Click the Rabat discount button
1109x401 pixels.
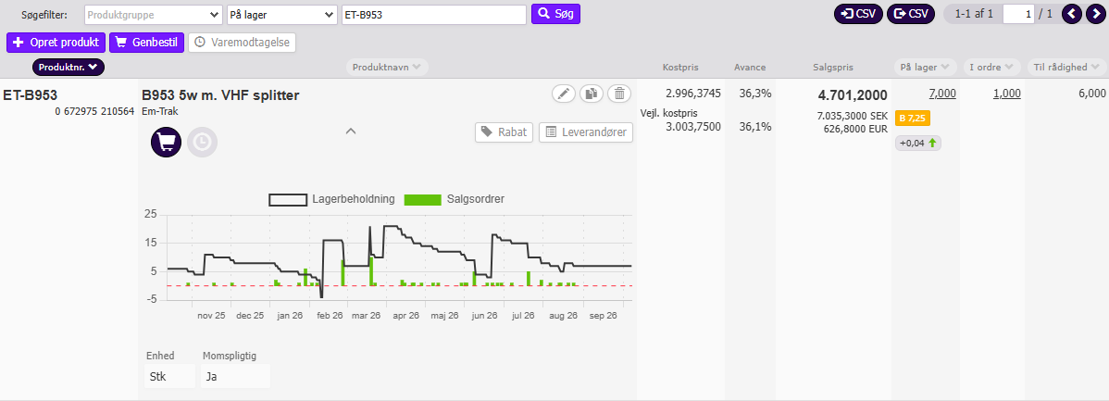tap(505, 132)
